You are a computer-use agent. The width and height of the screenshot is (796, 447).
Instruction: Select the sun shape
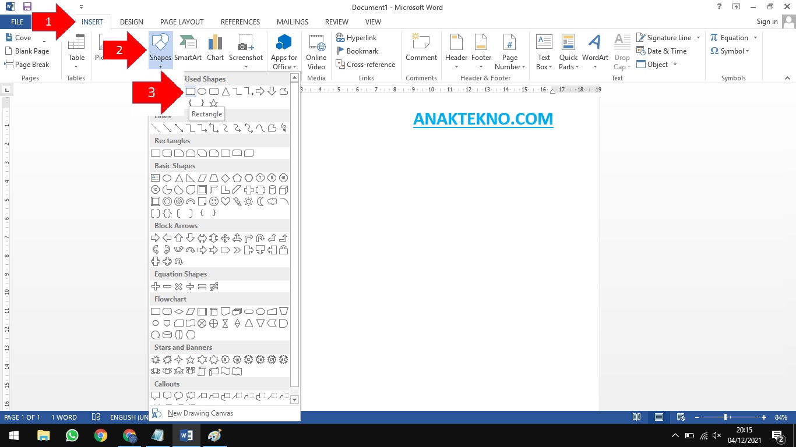249,201
